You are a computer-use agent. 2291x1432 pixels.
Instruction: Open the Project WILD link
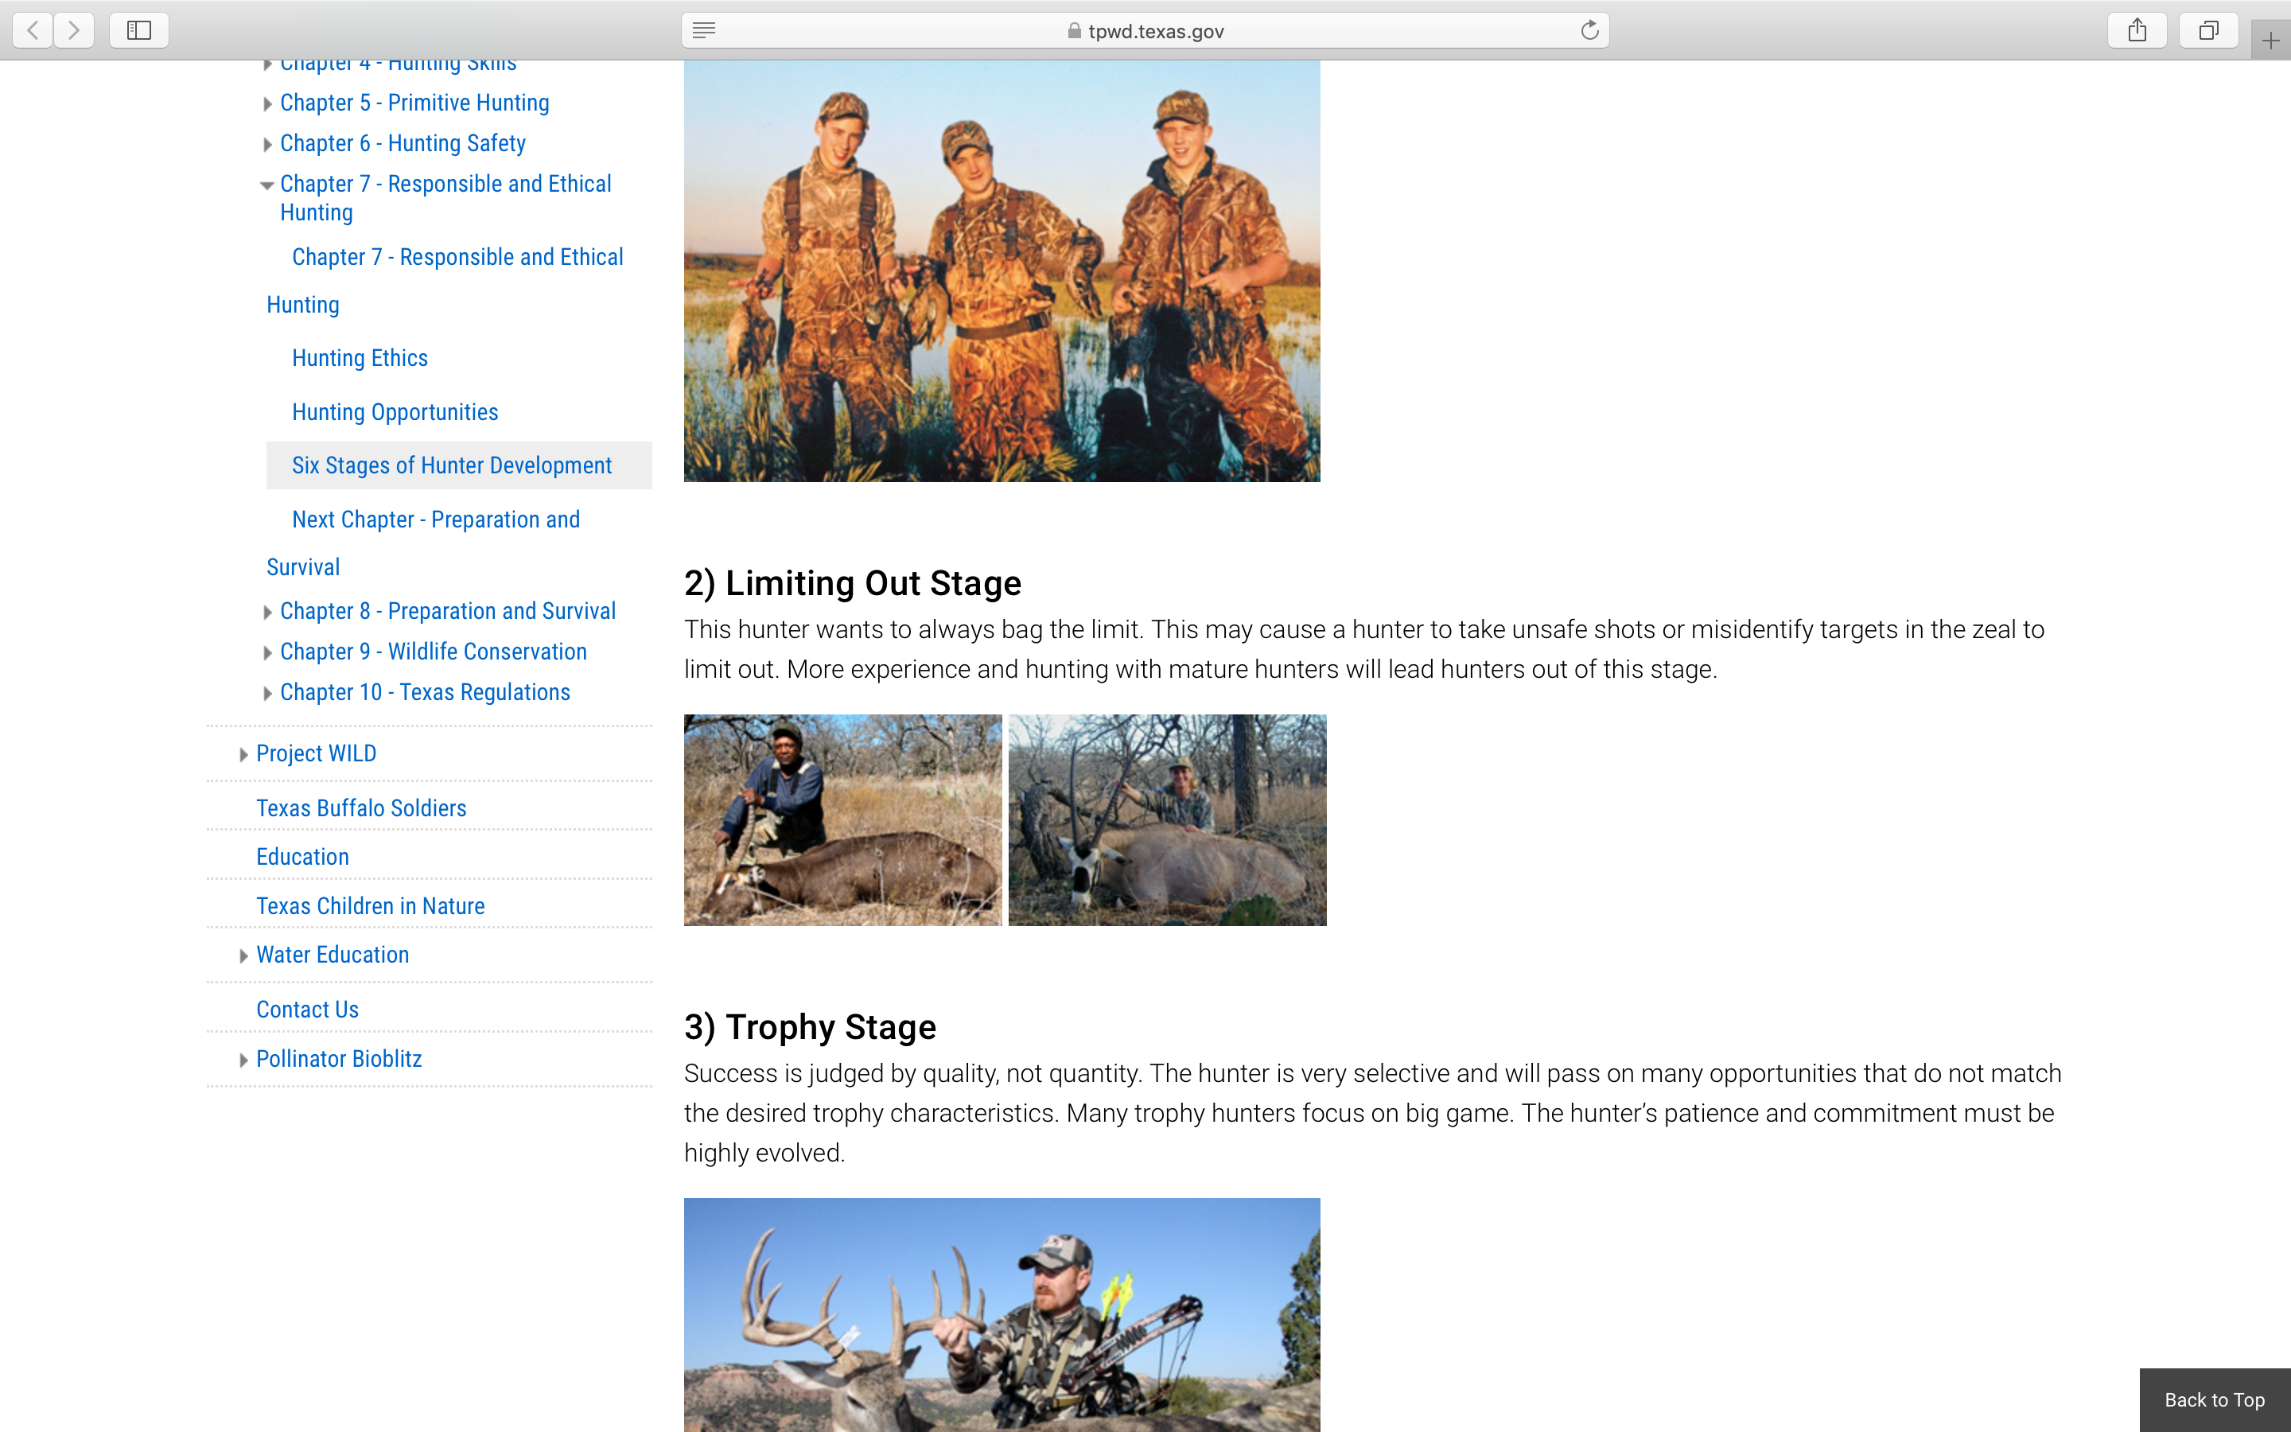(316, 753)
